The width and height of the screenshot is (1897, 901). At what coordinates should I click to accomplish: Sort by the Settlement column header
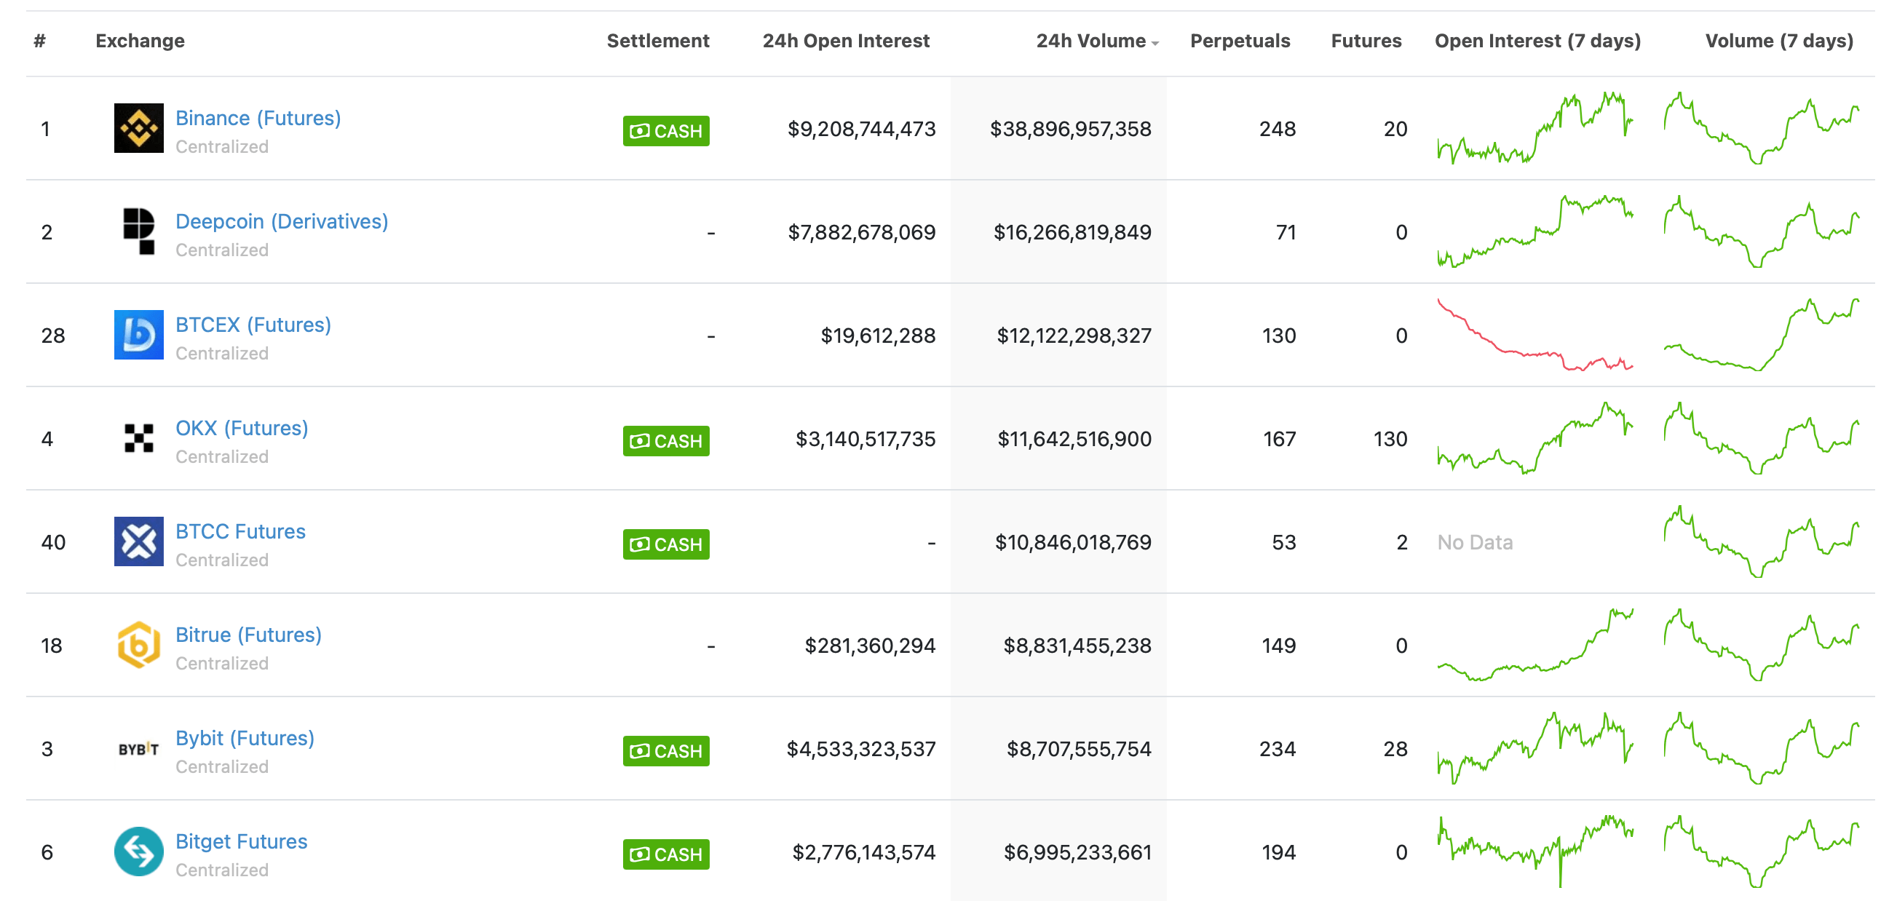coord(657,41)
